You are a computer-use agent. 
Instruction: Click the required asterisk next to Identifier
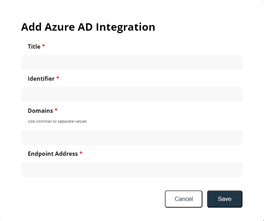point(58,78)
